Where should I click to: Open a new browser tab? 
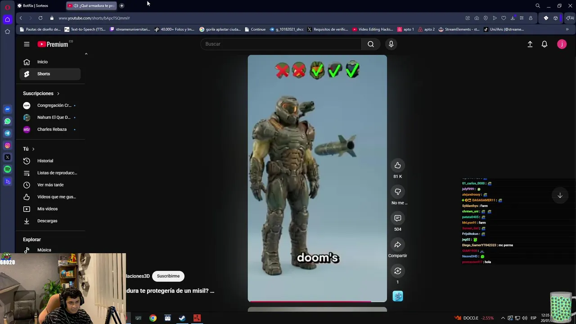coord(121,6)
